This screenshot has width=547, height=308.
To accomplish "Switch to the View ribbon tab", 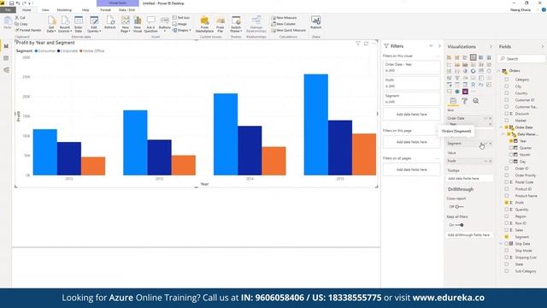I will point(45,9).
